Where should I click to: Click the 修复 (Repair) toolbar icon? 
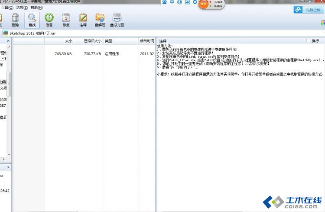coord(66,20)
